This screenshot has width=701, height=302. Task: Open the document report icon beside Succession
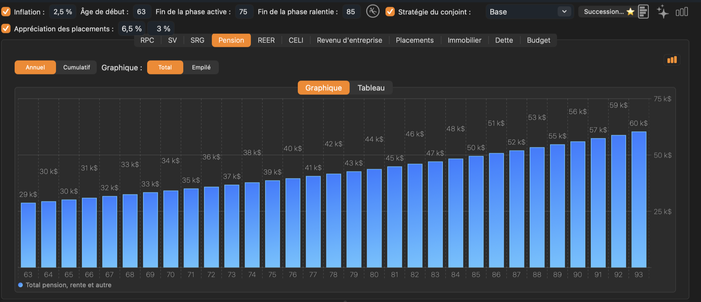click(643, 12)
